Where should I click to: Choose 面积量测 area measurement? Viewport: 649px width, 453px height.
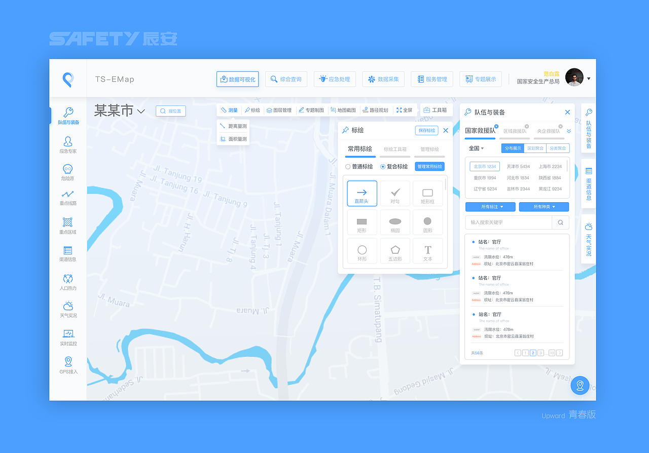[233, 139]
